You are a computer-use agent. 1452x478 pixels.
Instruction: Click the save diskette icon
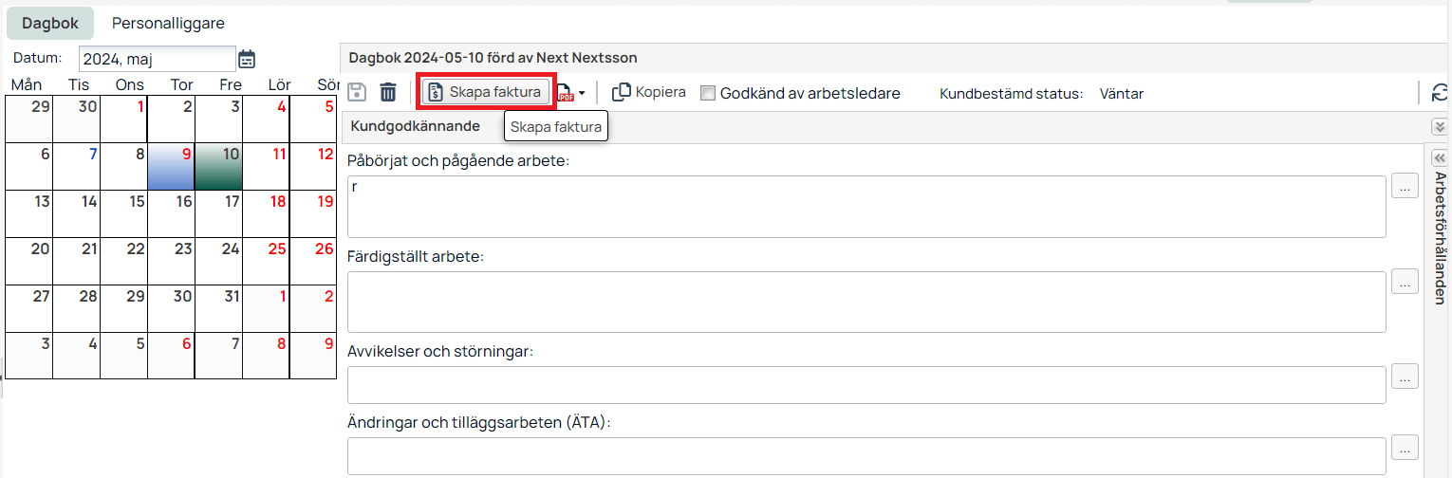(x=358, y=92)
